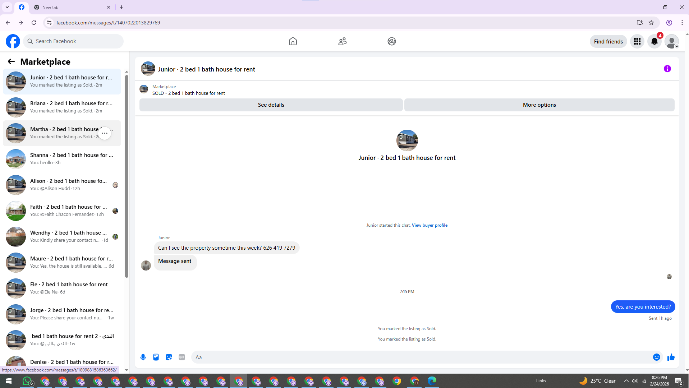
Task: Open the taskbar clock and date
Action: pyautogui.click(x=659, y=381)
